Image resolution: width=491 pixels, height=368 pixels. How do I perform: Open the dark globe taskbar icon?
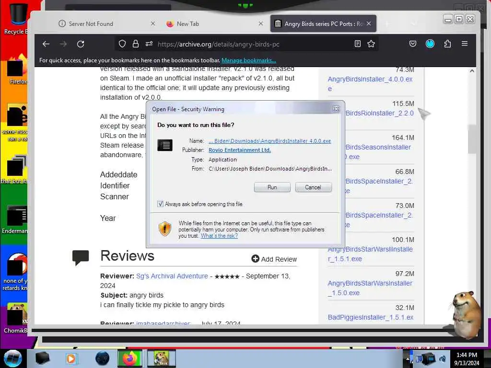(102, 358)
